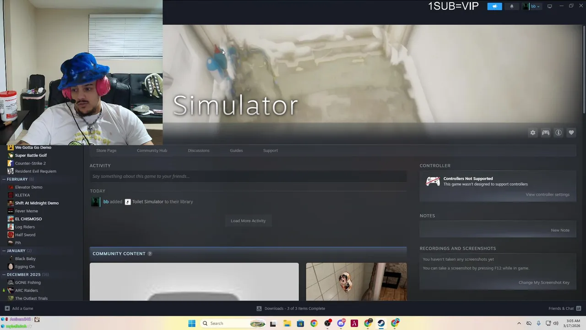
Task: Select Egging On in library
Action: [25, 267]
